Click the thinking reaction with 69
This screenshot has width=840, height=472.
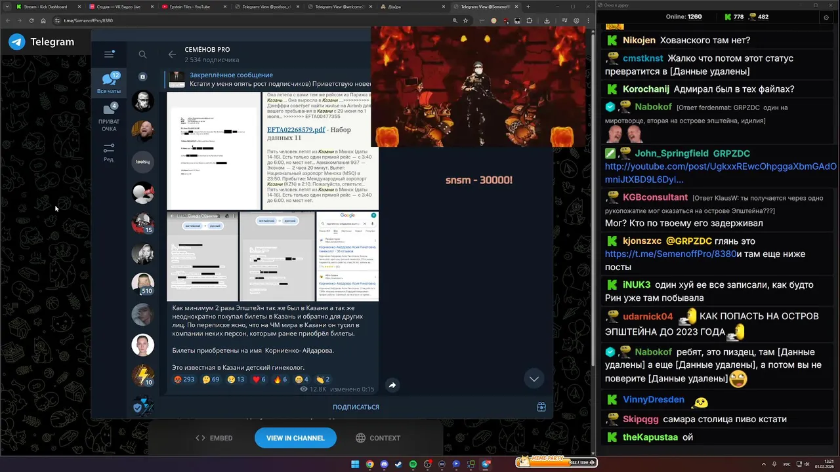211,379
